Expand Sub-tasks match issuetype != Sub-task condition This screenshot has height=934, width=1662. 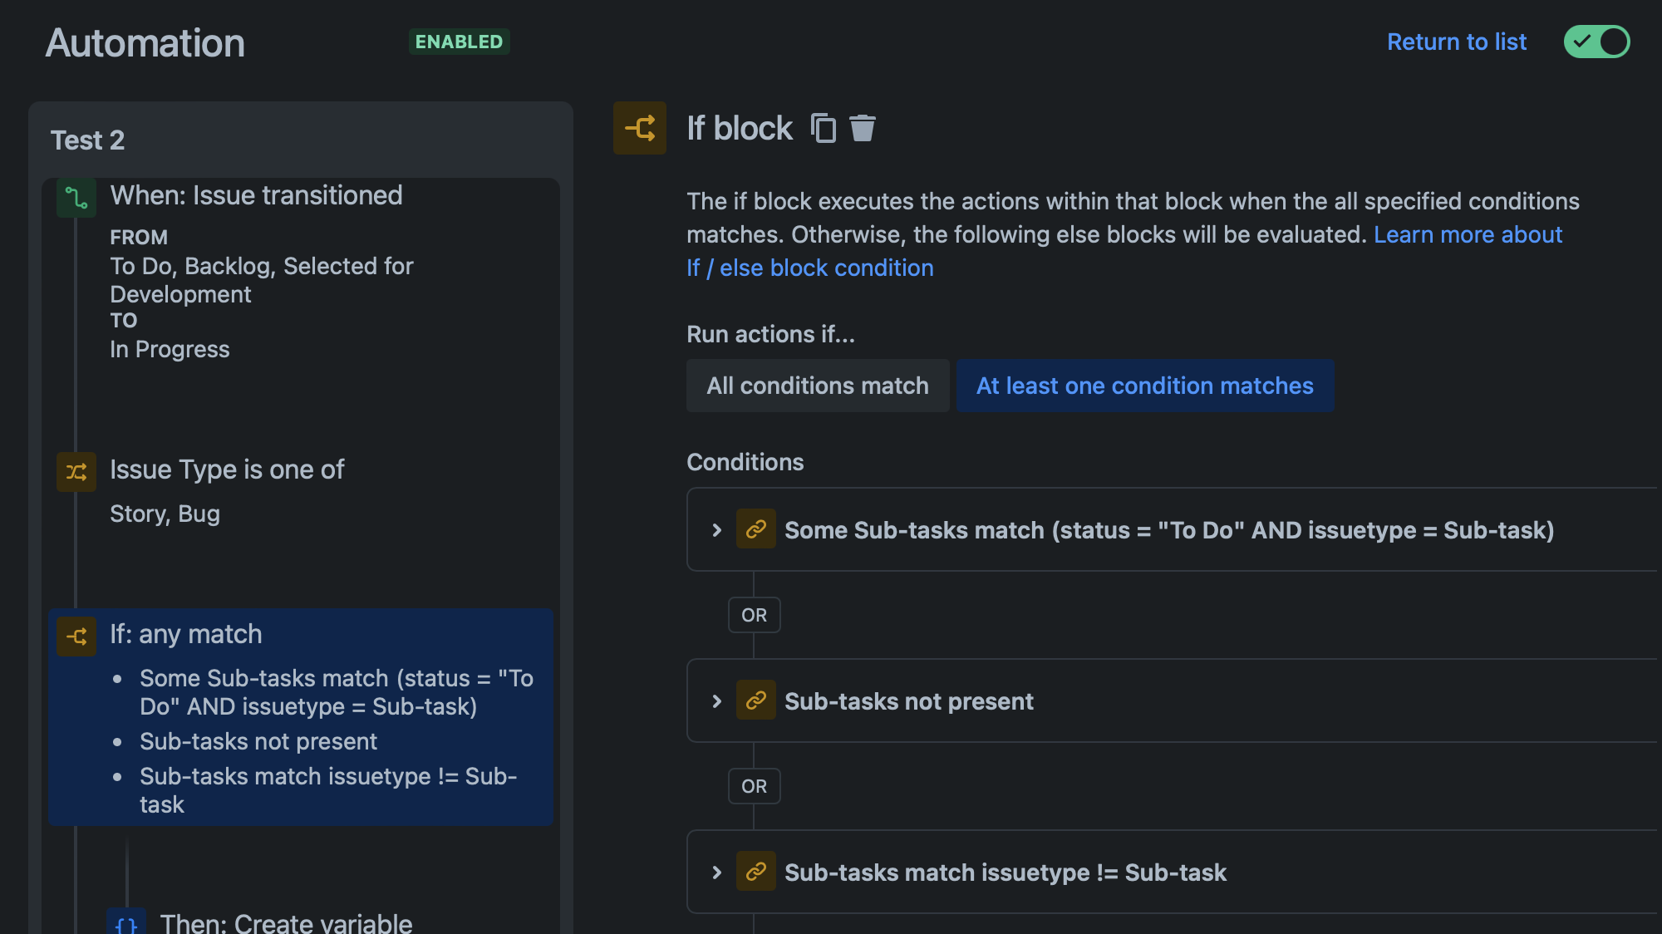pos(717,873)
